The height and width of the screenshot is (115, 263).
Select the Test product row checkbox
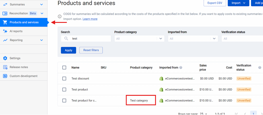pos(64,90)
